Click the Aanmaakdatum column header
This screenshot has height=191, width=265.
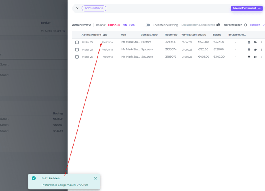[91, 35]
